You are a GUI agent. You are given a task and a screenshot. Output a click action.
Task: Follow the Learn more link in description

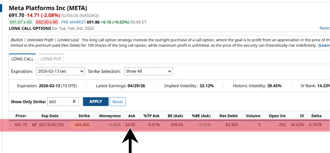pos(324,45)
